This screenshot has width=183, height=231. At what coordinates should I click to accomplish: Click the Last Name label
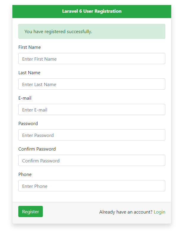tap(29, 73)
